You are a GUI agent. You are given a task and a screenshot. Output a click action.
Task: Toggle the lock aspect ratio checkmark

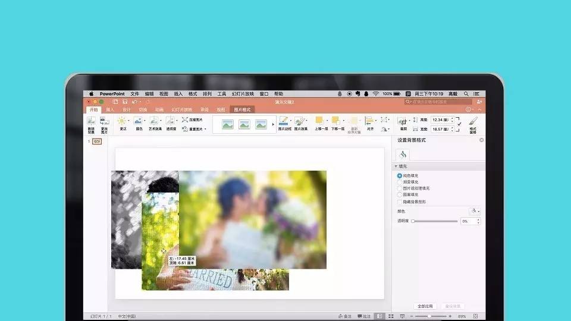click(x=459, y=124)
